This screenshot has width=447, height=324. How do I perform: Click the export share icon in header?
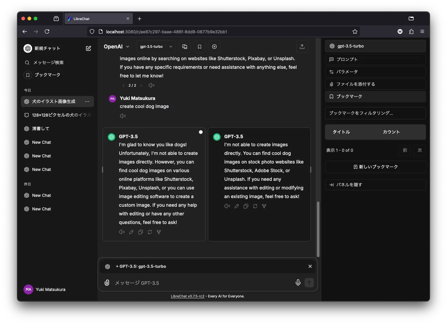coord(302,47)
